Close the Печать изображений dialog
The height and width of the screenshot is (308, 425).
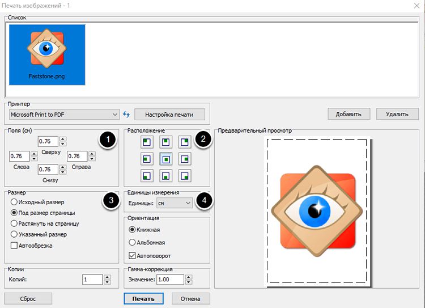click(x=417, y=6)
